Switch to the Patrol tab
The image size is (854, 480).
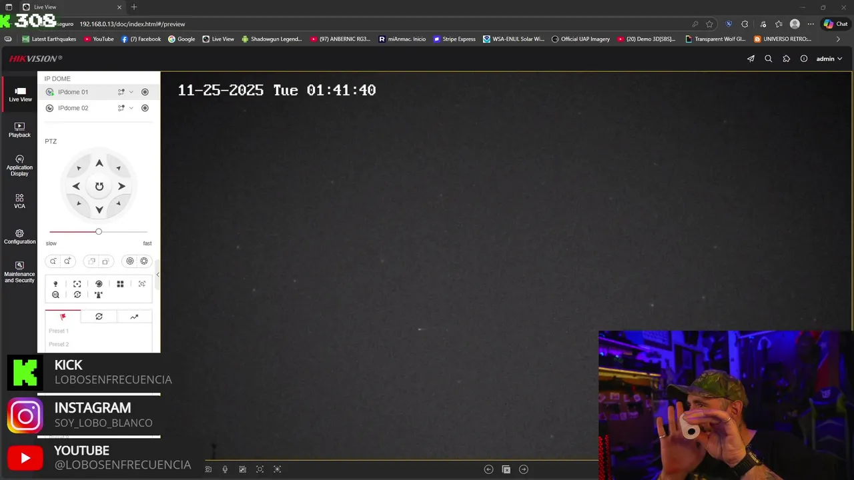coord(99,317)
